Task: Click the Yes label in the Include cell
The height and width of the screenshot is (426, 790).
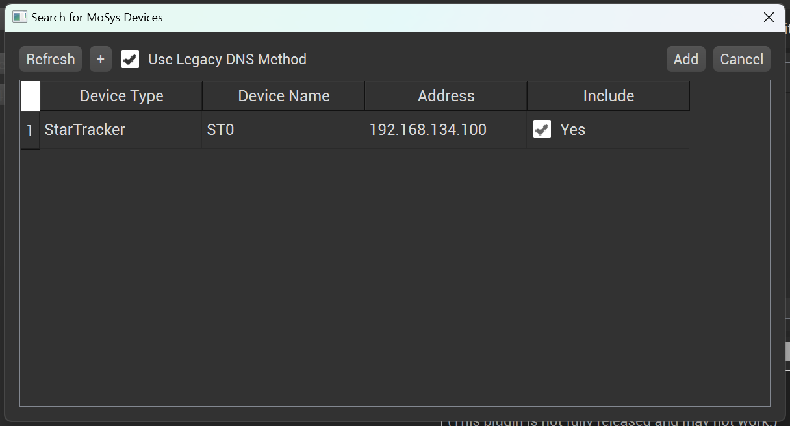Action: pos(572,130)
